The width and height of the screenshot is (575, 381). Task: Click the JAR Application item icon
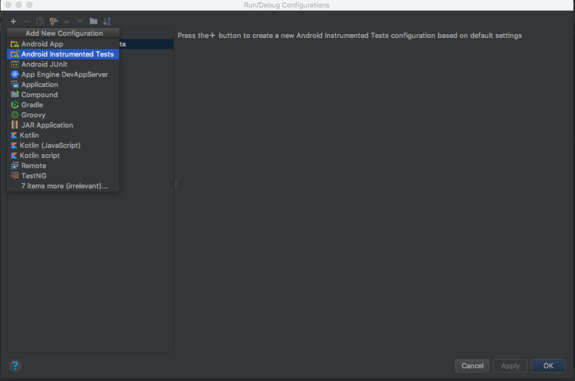click(x=15, y=125)
